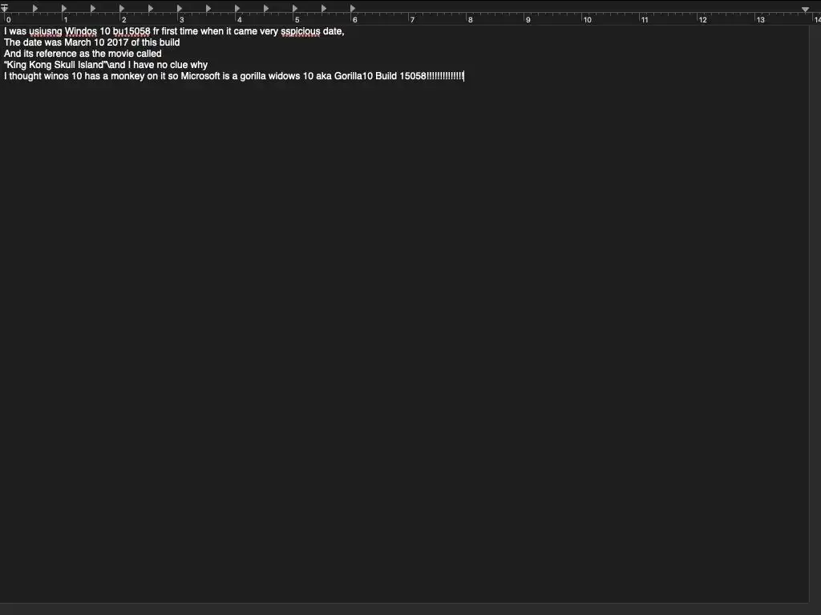This screenshot has width=821, height=615.
Task: Click the word "Gorilla10" in the last line
Action: tap(354, 76)
